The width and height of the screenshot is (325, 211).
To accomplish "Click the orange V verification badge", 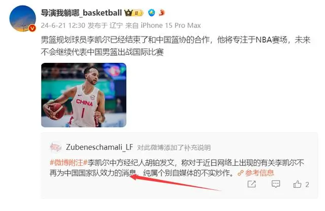I will point(32,28).
